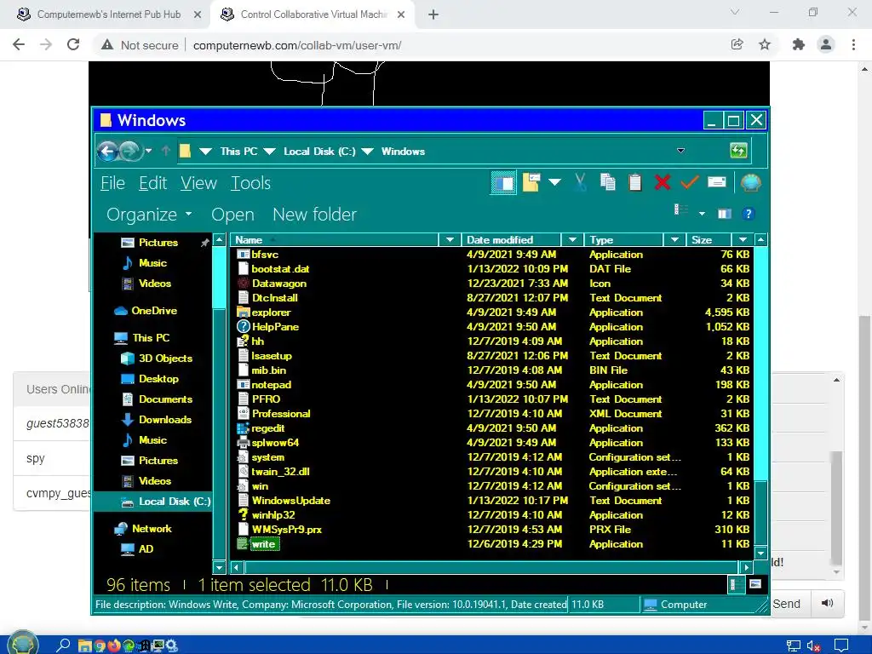Image resolution: width=872 pixels, height=654 pixels.
Task: Open the Type column filter dropdown
Action: click(x=674, y=239)
